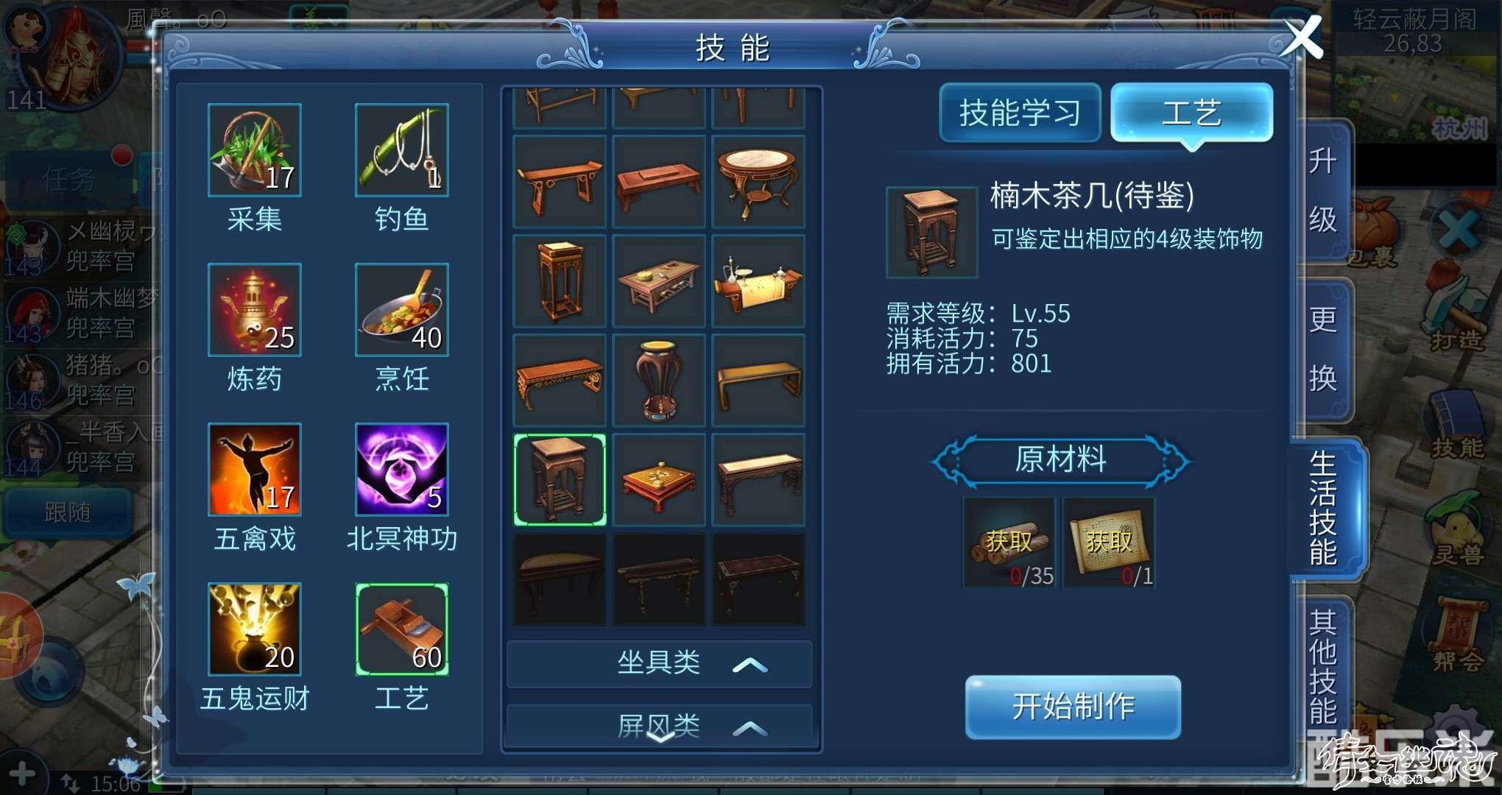Select the round tea table thumbnail
Screen dimensions: 1502x795
(x=758, y=181)
